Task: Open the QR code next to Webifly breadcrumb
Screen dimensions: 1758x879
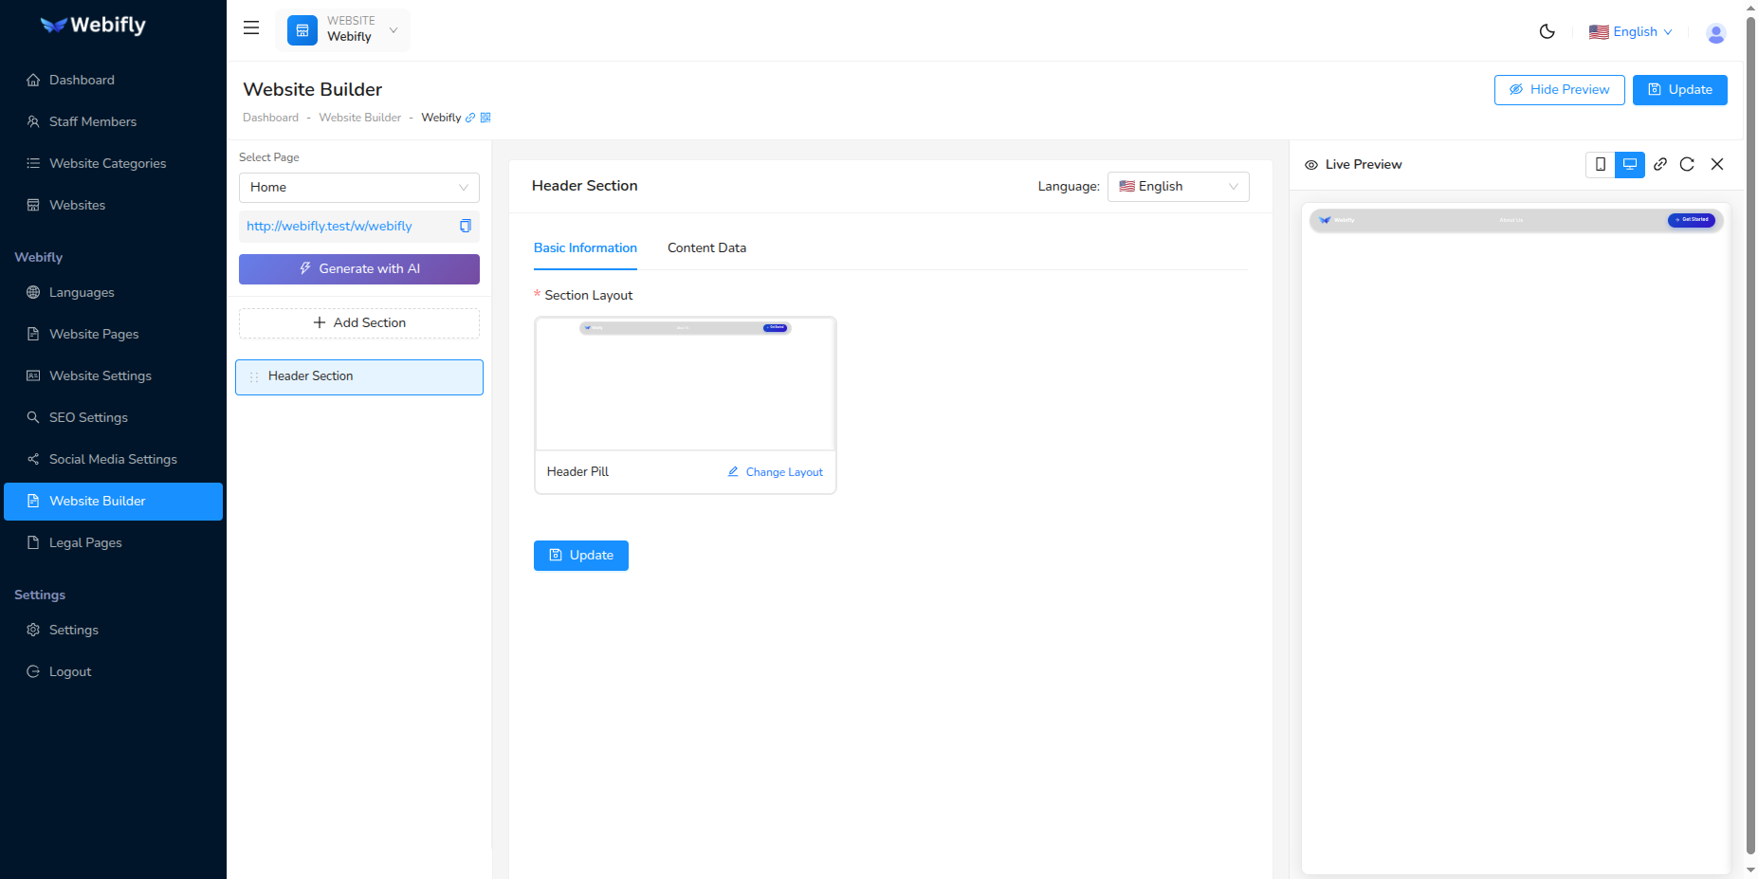Action: (486, 117)
